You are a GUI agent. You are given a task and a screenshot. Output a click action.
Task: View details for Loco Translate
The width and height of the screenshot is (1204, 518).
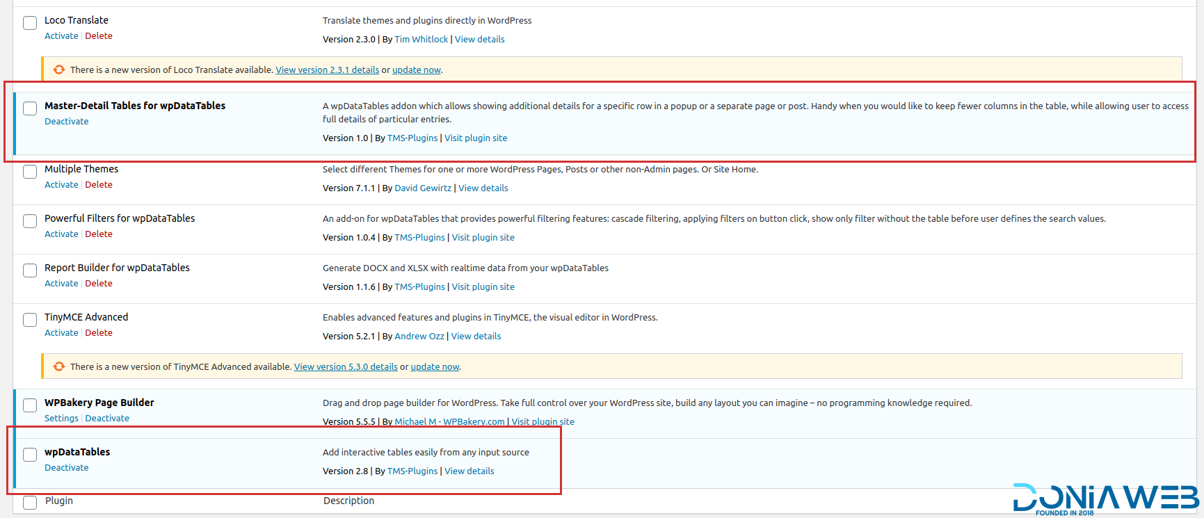pos(480,40)
